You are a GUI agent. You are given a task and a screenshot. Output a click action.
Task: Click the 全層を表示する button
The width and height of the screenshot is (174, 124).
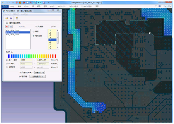[x=38, y=77]
